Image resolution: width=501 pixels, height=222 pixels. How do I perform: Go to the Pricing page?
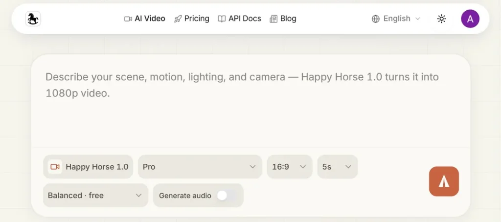(x=191, y=19)
